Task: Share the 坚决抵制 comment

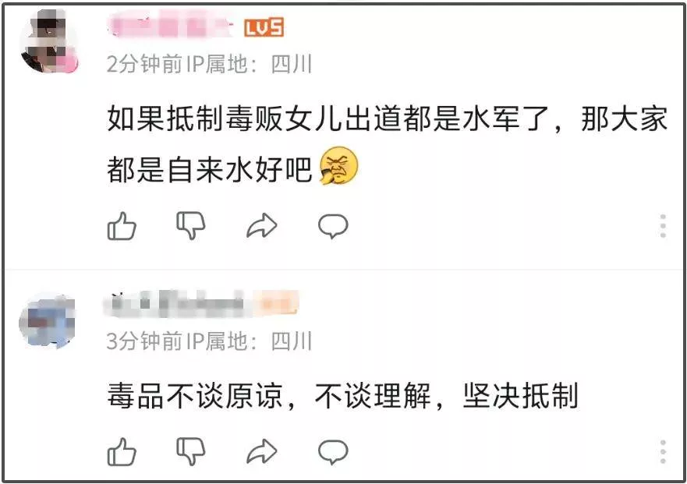Action: [x=262, y=451]
